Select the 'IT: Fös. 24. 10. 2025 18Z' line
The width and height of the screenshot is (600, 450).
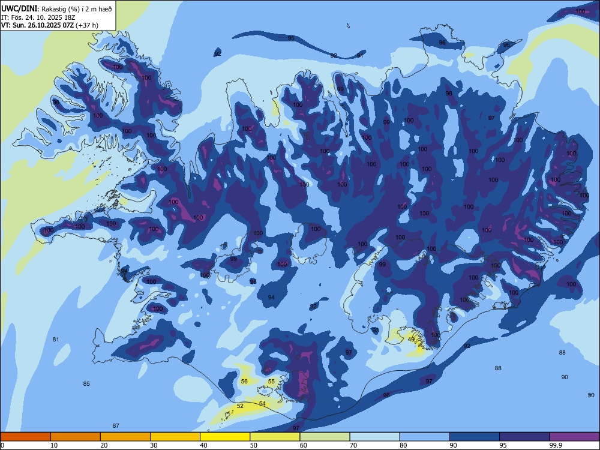click(38, 17)
